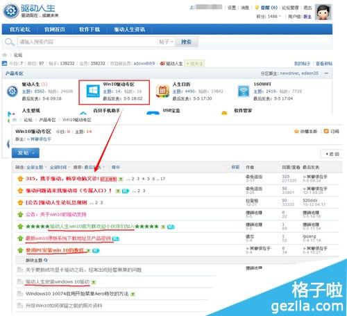This screenshot has width=347, height=316.
Task: Toggle the 新窗 open-in-new-window checkbox
Action: coord(228,167)
